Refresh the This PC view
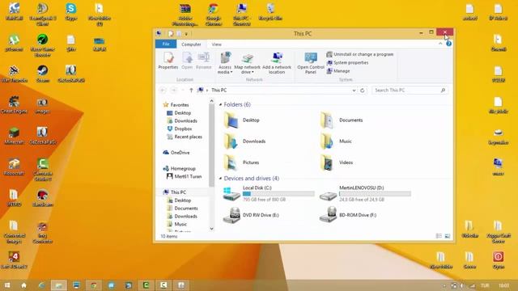 click(363, 90)
